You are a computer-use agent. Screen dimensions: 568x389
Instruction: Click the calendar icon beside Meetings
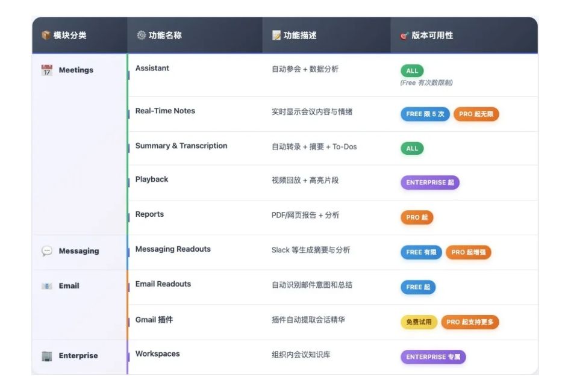click(47, 70)
